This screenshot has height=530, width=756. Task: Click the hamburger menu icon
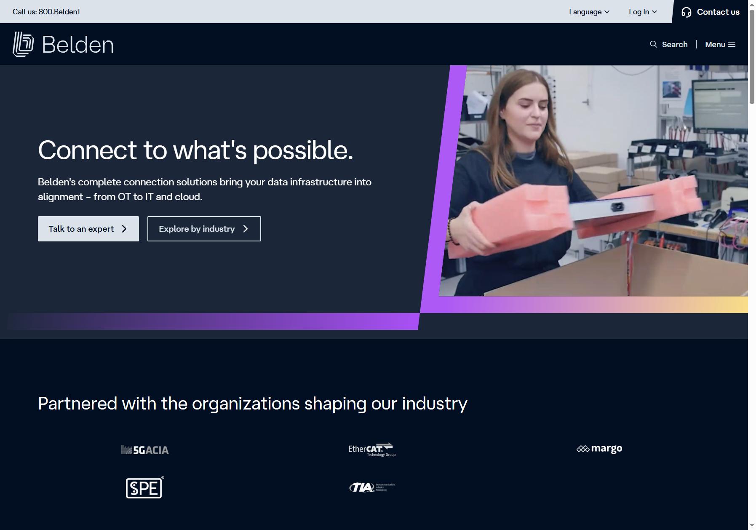point(732,44)
